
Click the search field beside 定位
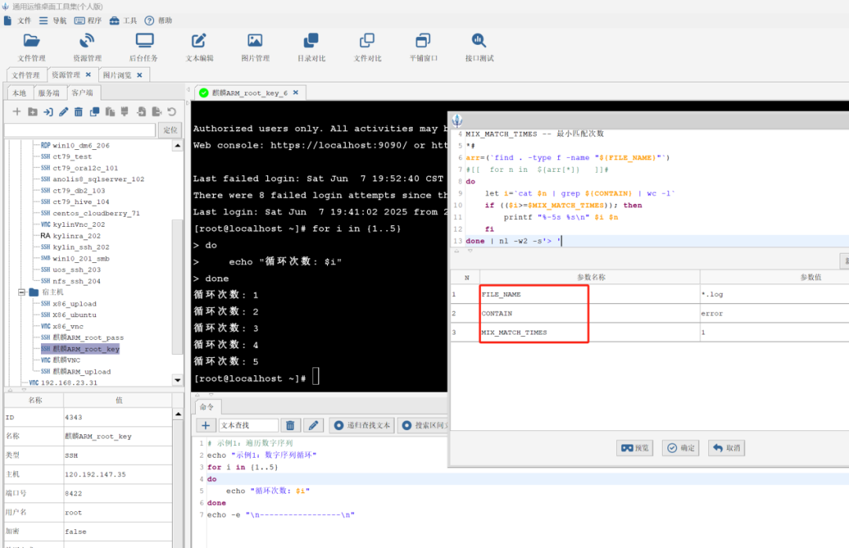point(80,130)
